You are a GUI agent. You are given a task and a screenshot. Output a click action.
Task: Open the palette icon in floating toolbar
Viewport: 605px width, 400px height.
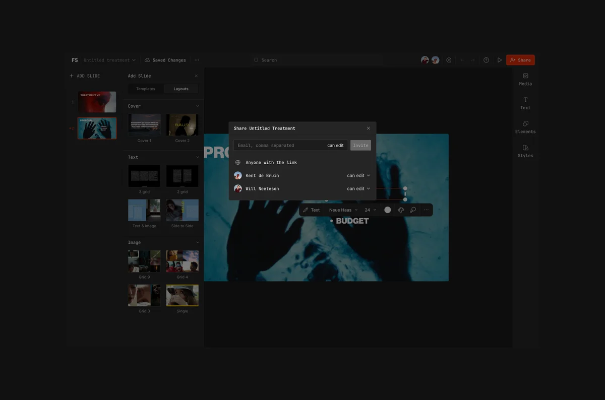tap(401, 210)
